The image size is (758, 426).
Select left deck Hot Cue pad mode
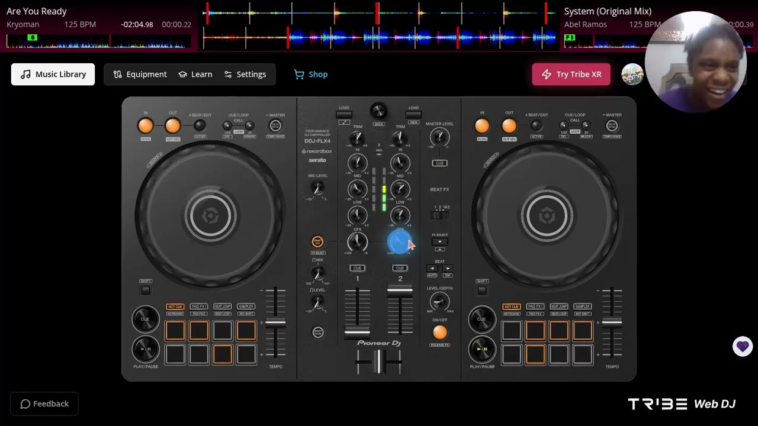(175, 306)
